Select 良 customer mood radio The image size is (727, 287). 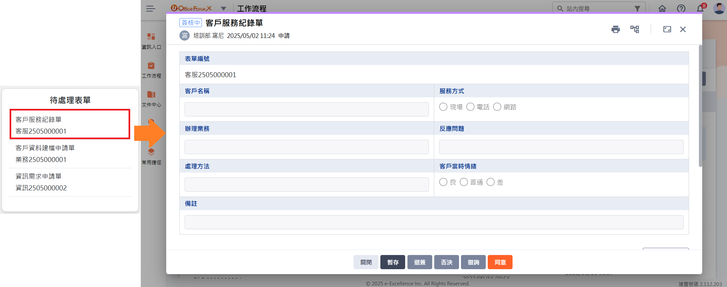(x=443, y=182)
